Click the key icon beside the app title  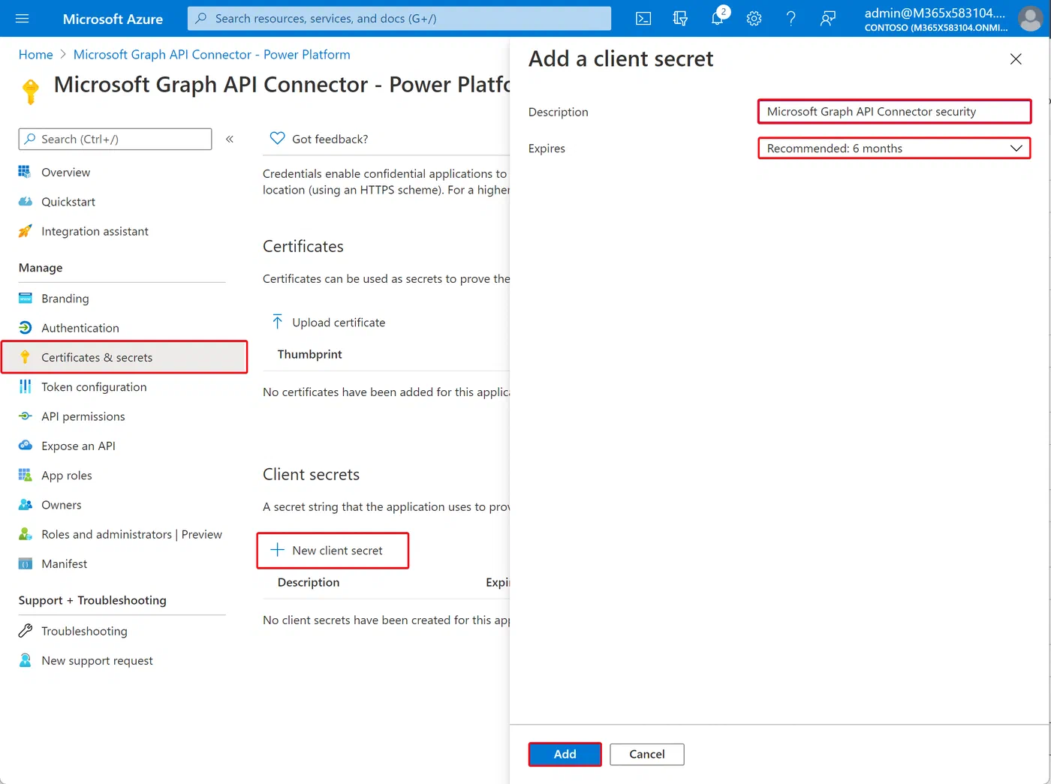[x=31, y=91]
